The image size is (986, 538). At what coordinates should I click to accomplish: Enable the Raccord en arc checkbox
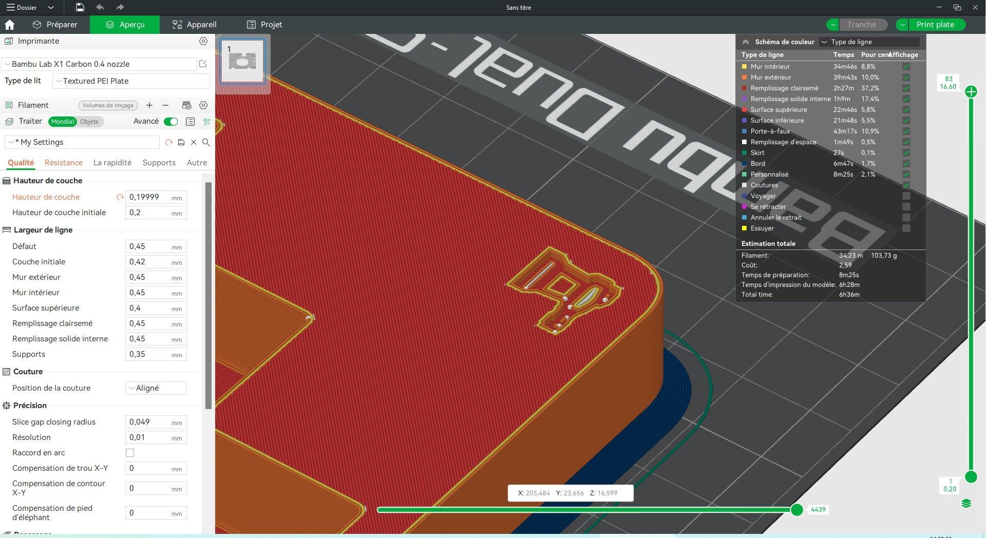coord(130,453)
